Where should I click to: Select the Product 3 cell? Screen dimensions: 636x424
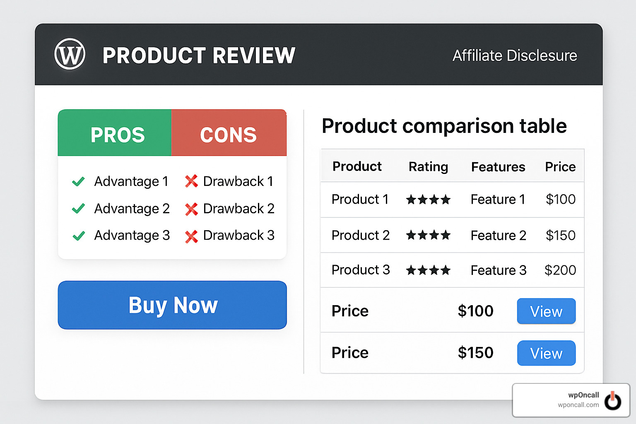coord(361,270)
